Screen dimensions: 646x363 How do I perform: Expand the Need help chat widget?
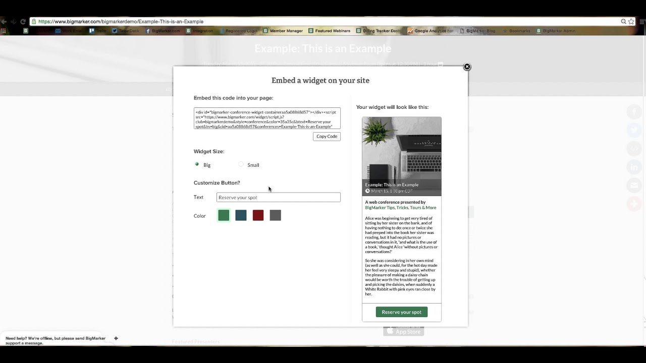click(x=116, y=338)
